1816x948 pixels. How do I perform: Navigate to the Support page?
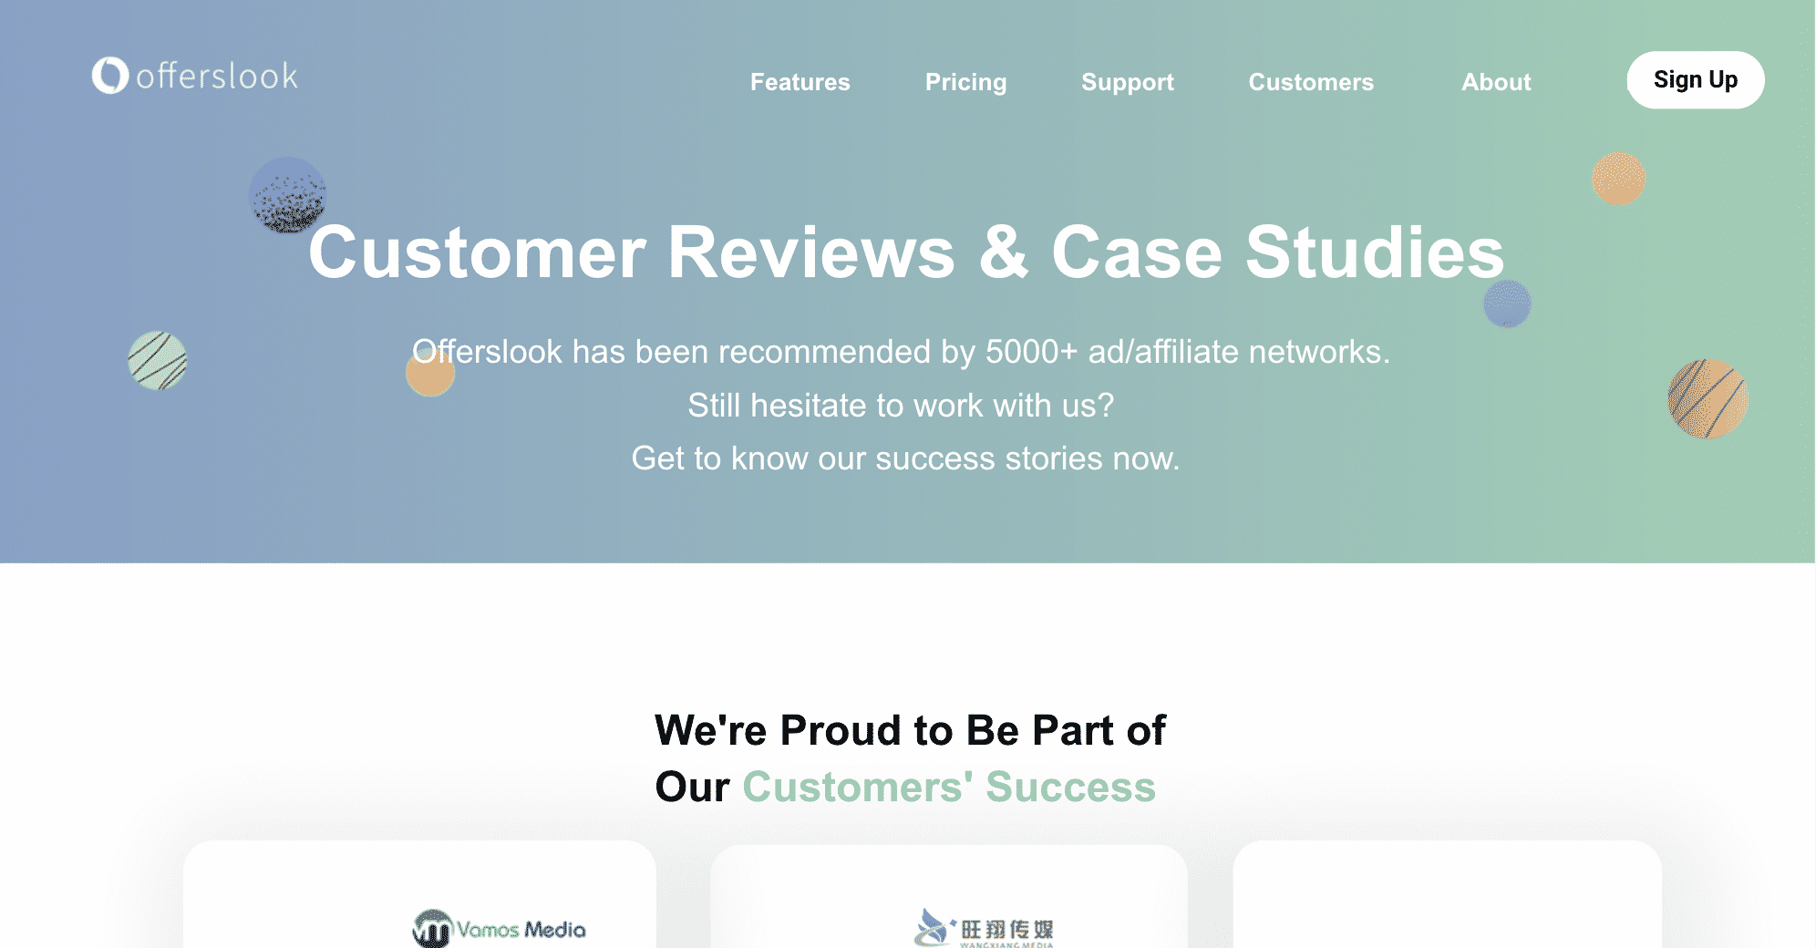1128,82
